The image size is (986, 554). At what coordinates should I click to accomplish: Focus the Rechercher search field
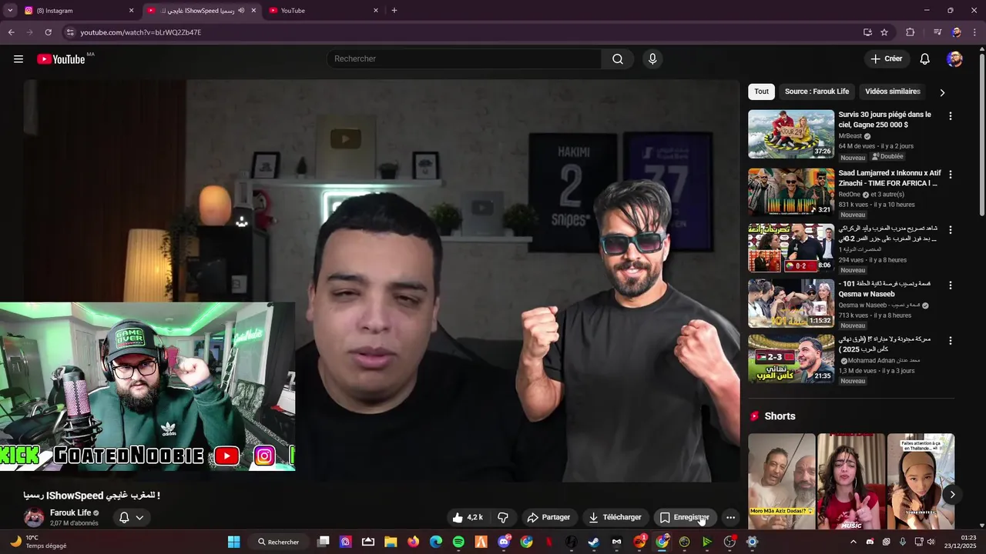[x=464, y=59]
